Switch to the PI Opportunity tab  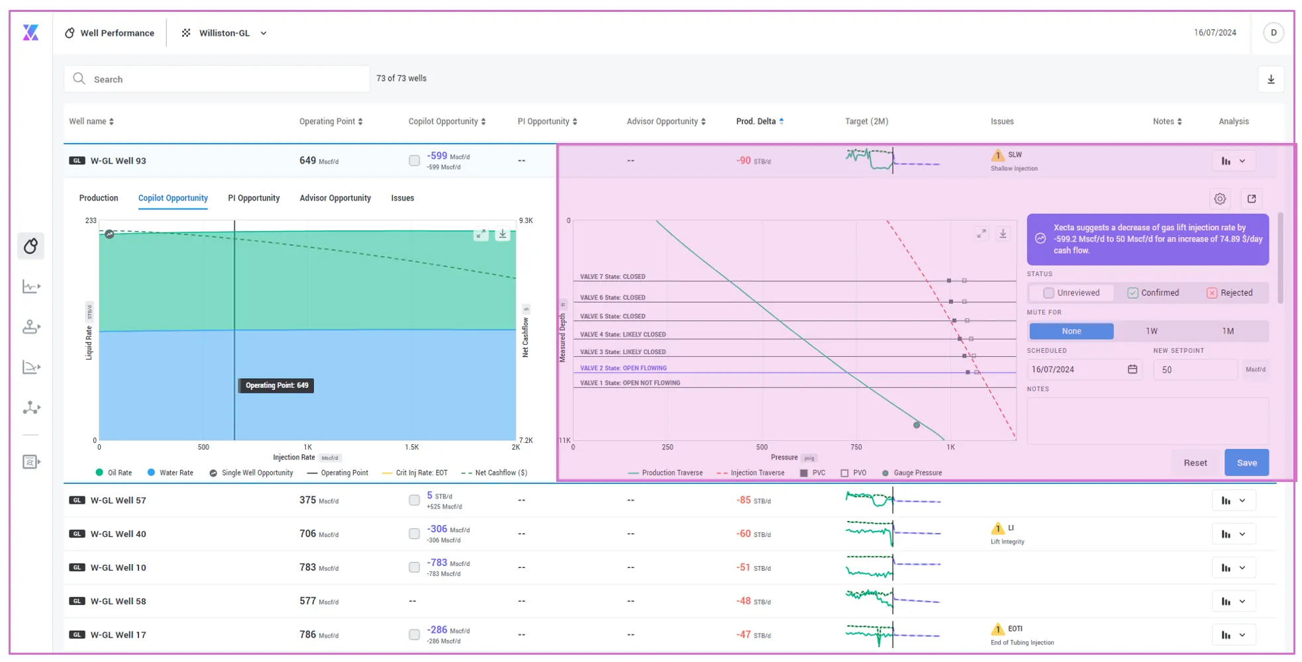click(254, 198)
